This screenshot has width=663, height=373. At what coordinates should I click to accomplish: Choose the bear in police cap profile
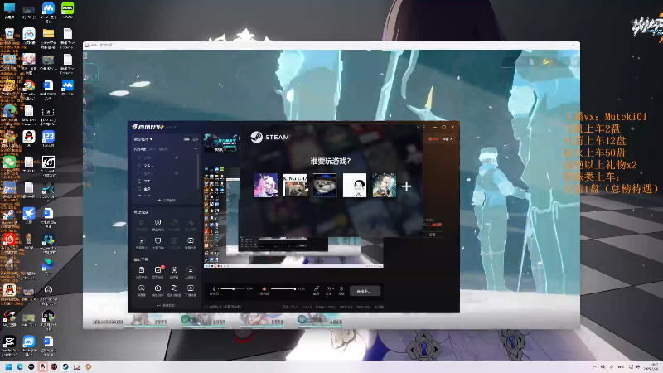point(325,185)
